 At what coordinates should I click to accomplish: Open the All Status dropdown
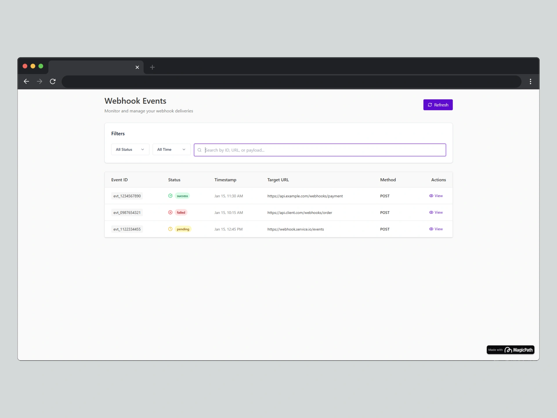(x=130, y=149)
